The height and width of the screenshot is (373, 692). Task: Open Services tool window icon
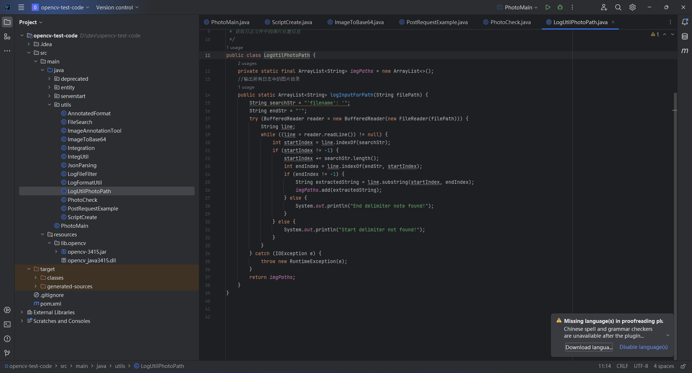click(7, 310)
